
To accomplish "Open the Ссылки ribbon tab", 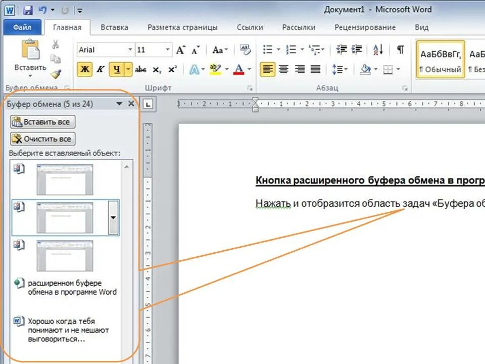I will [x=250, y=27].
